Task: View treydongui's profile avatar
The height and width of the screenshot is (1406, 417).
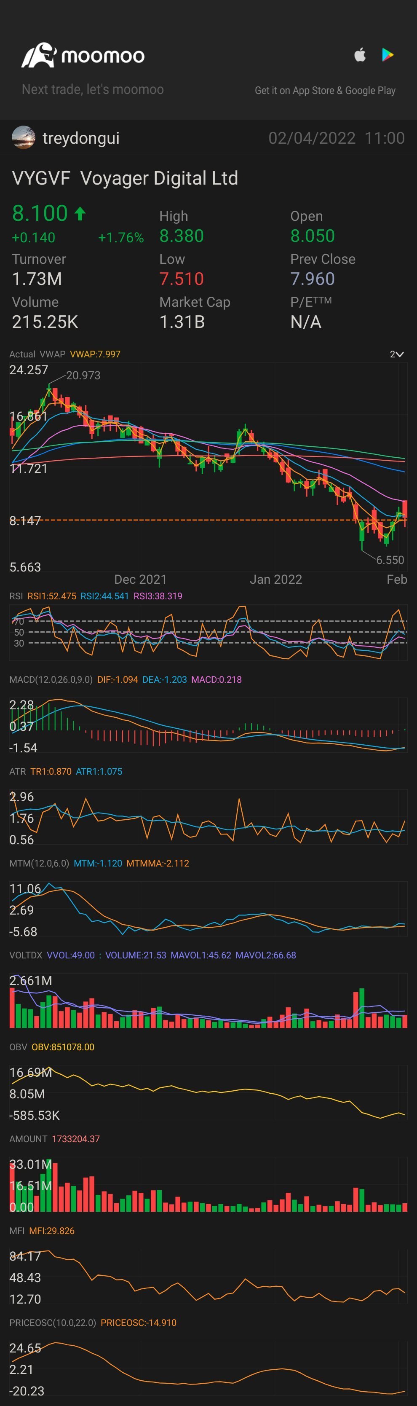Action: (x=24, y=137)
